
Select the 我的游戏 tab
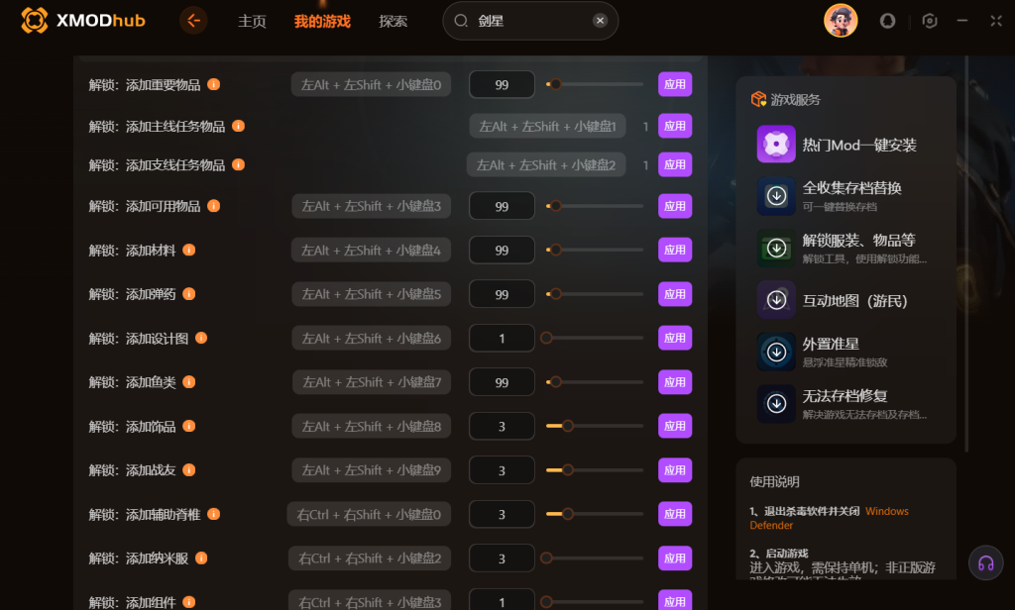(322, 21)
